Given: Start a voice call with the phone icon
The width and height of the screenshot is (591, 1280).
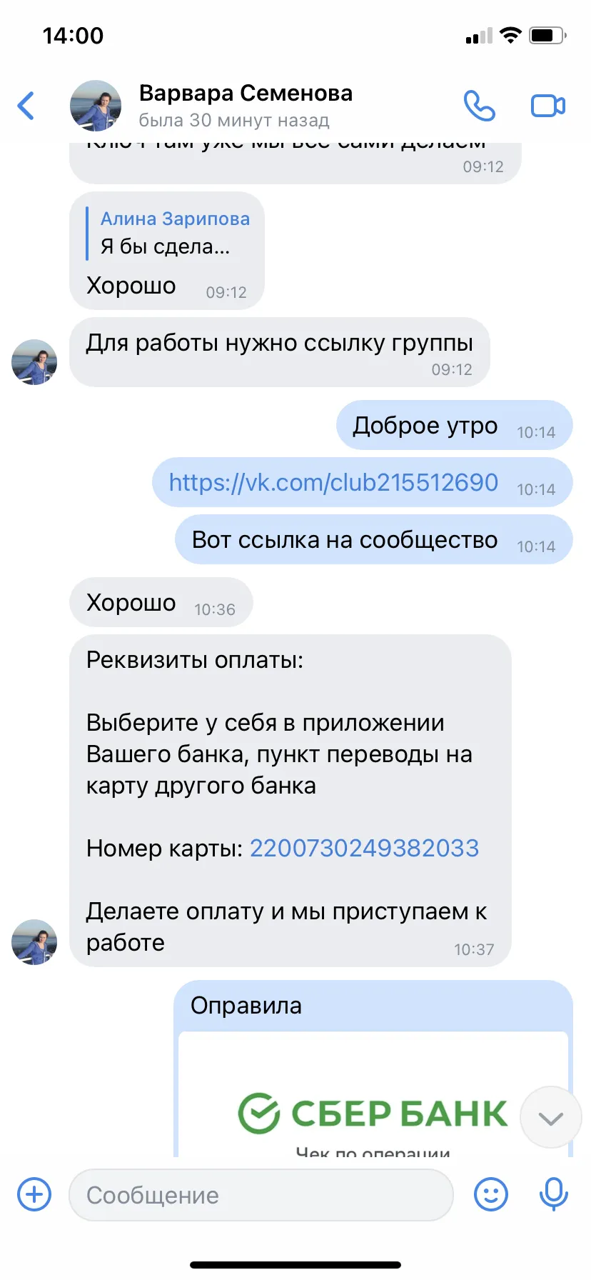Looking at the screenshot, I should [479, 106].
